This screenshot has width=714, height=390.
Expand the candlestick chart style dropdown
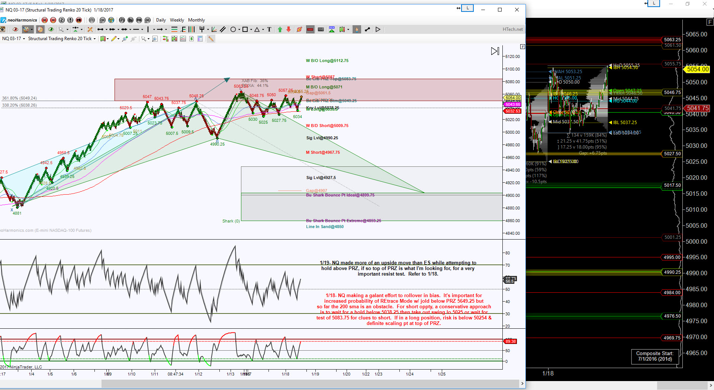(108, 39)
